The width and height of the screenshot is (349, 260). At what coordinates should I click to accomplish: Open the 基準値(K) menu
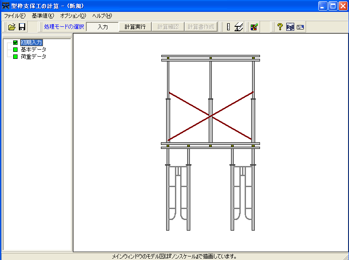tap(43, 16)
